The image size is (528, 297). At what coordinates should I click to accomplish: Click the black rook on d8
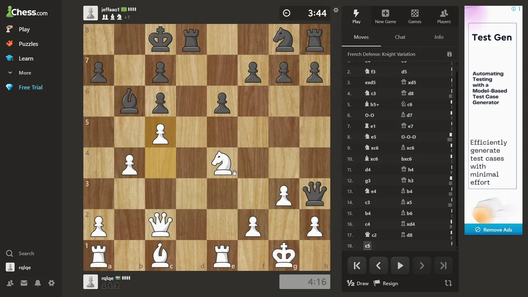pyautogui.click(x=191, y=39)
